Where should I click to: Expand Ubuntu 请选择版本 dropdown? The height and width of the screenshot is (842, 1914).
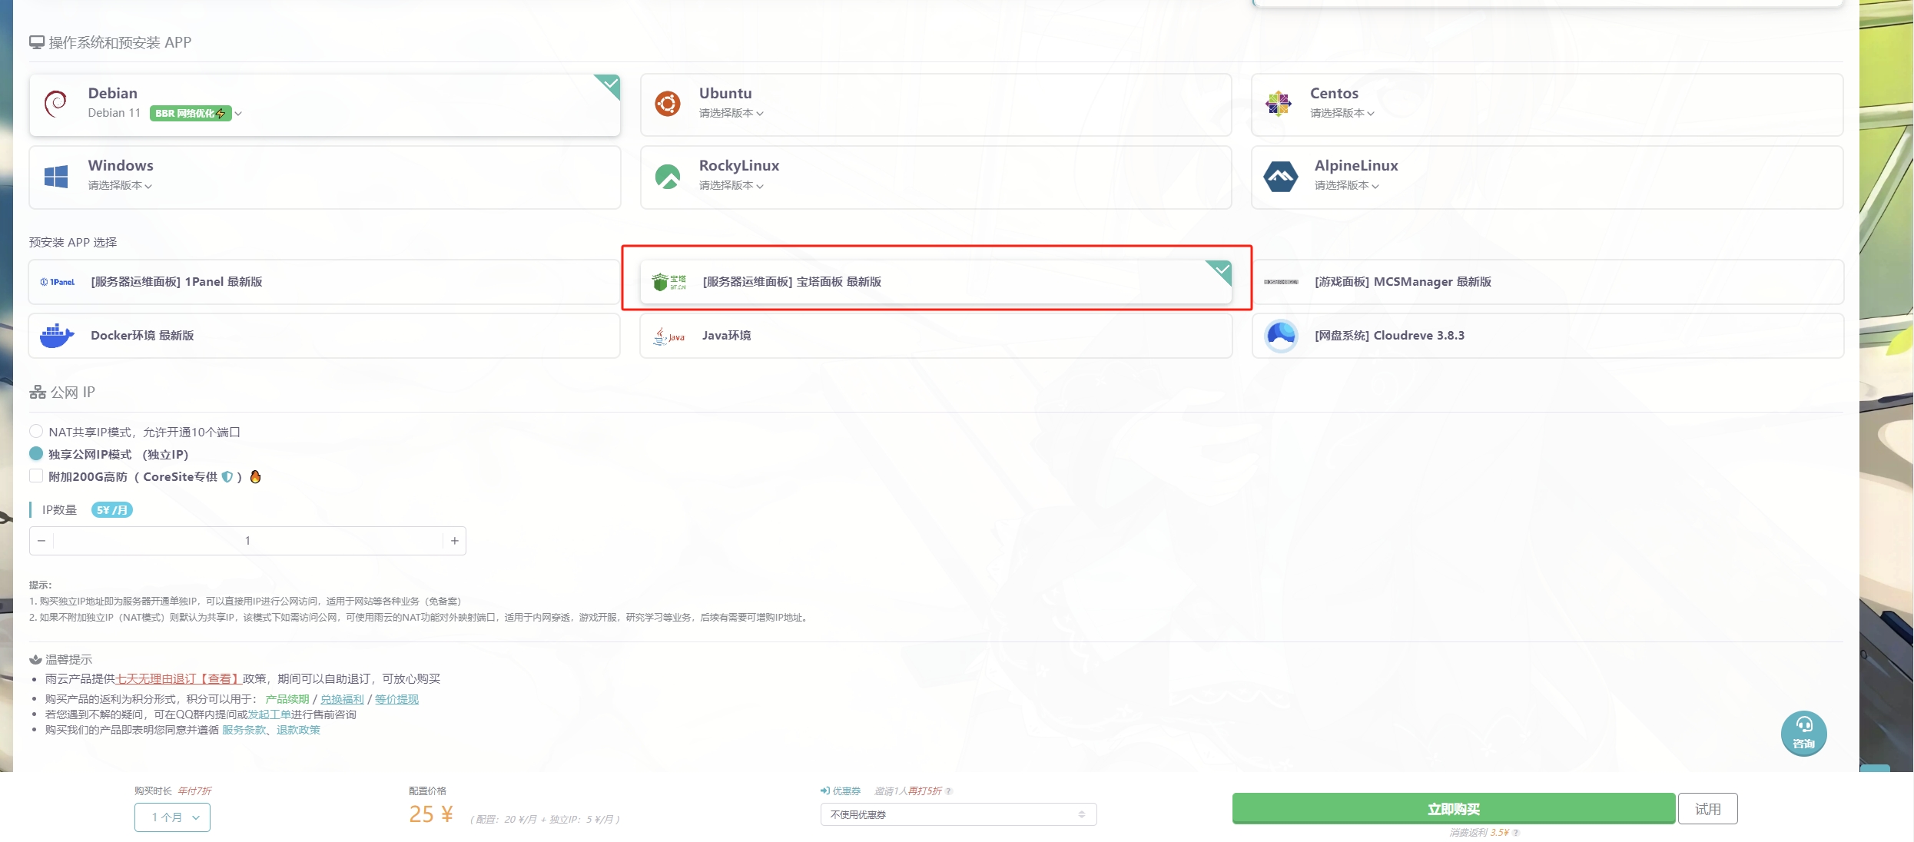[x=731, y=114]
